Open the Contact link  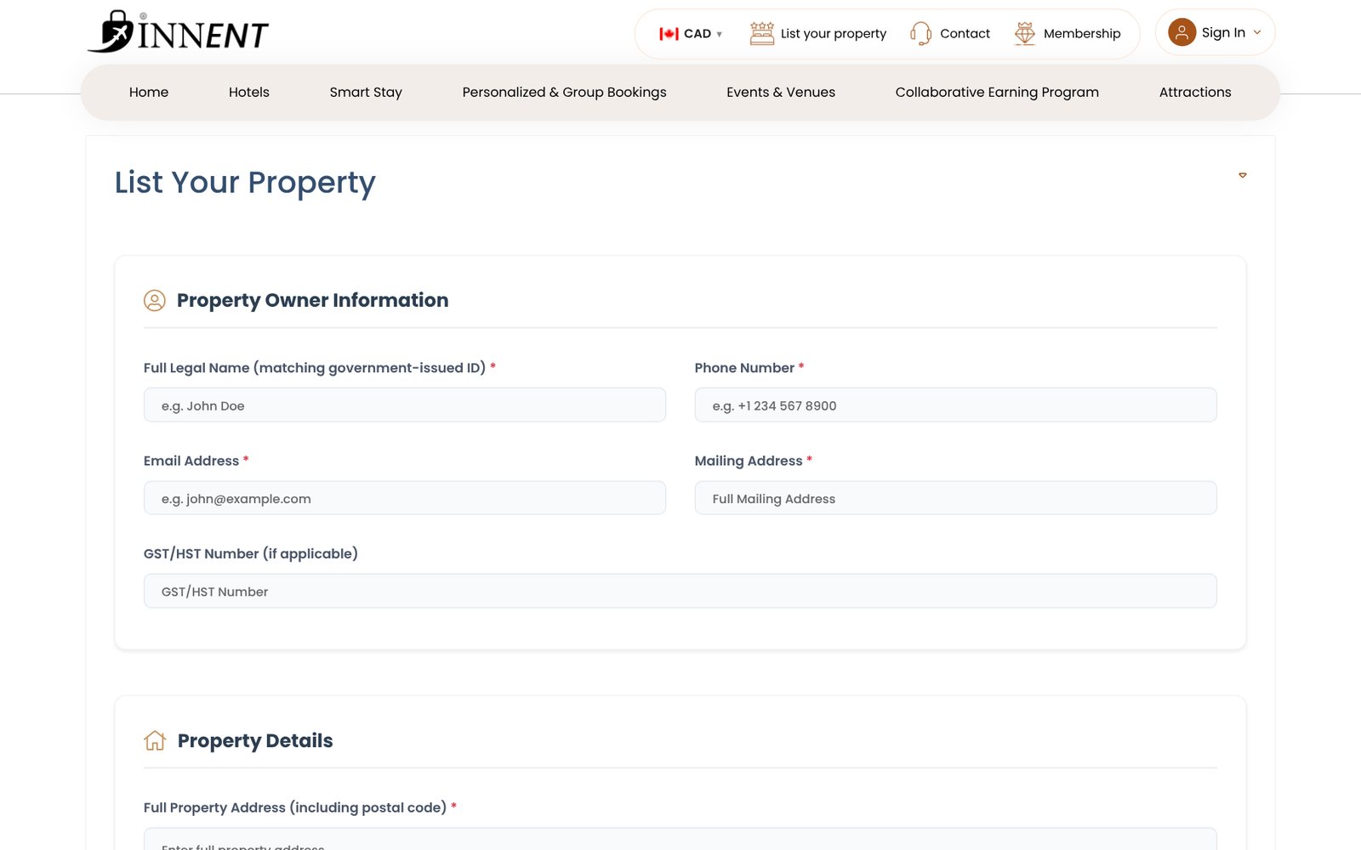965,33
